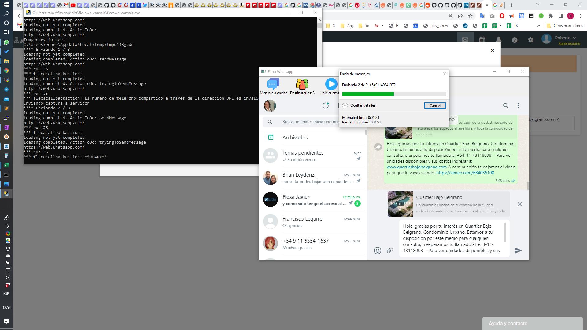Open 'Mensaje a enviar' chat bubble icon
This screenshot has height=330, width=587.
(x=273, y=84)
